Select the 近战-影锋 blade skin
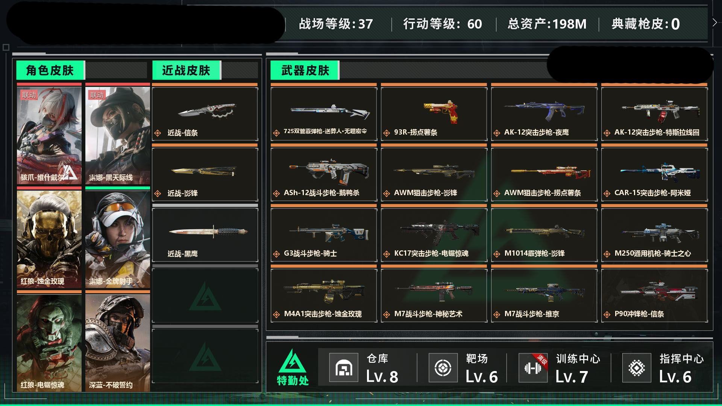Screen dimensions: 722x406 click(x=205, y=174)
